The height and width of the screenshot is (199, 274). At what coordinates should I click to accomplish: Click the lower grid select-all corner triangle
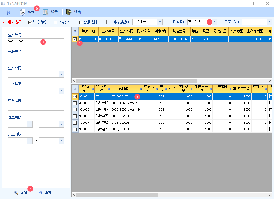(x=75, y=89)
